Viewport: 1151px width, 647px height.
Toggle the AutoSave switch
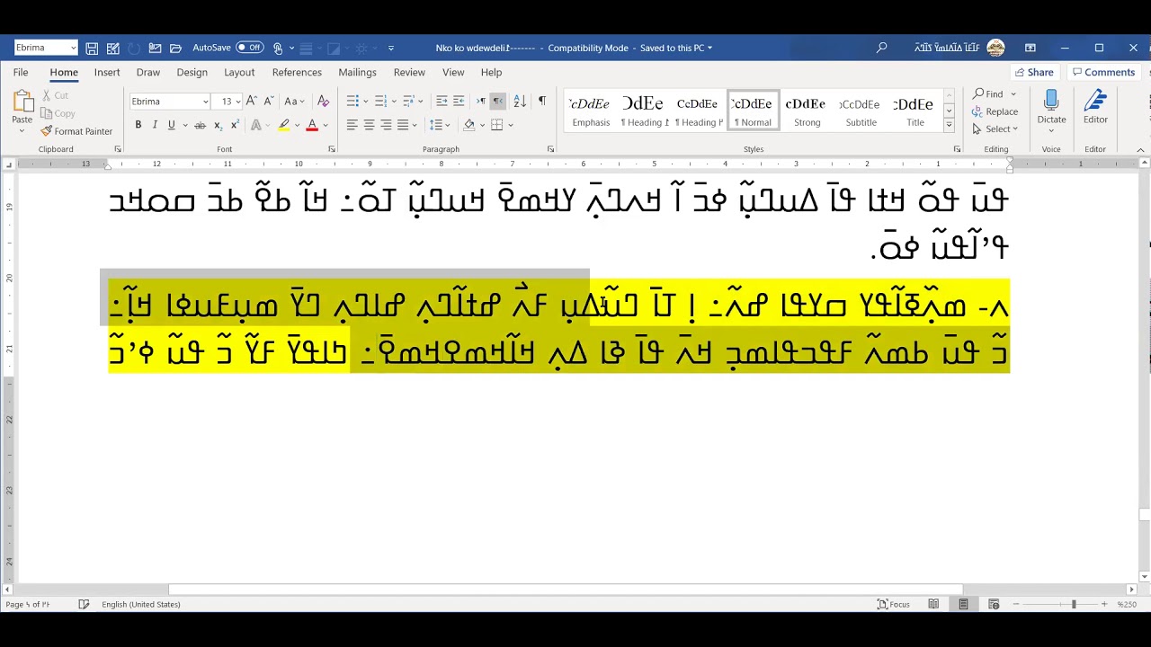point(249,48)
